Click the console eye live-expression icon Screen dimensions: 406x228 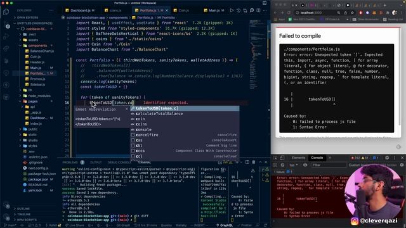[305, 165]
